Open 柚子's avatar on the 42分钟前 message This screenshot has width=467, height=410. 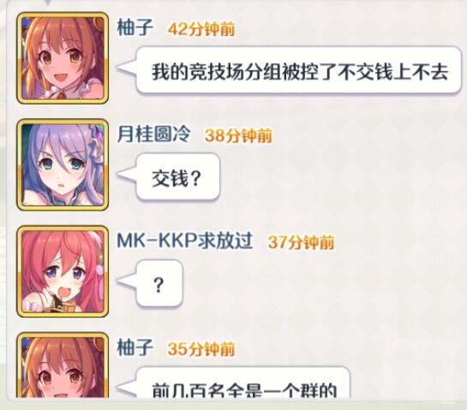pyautogui.click(x=63, y=58)
